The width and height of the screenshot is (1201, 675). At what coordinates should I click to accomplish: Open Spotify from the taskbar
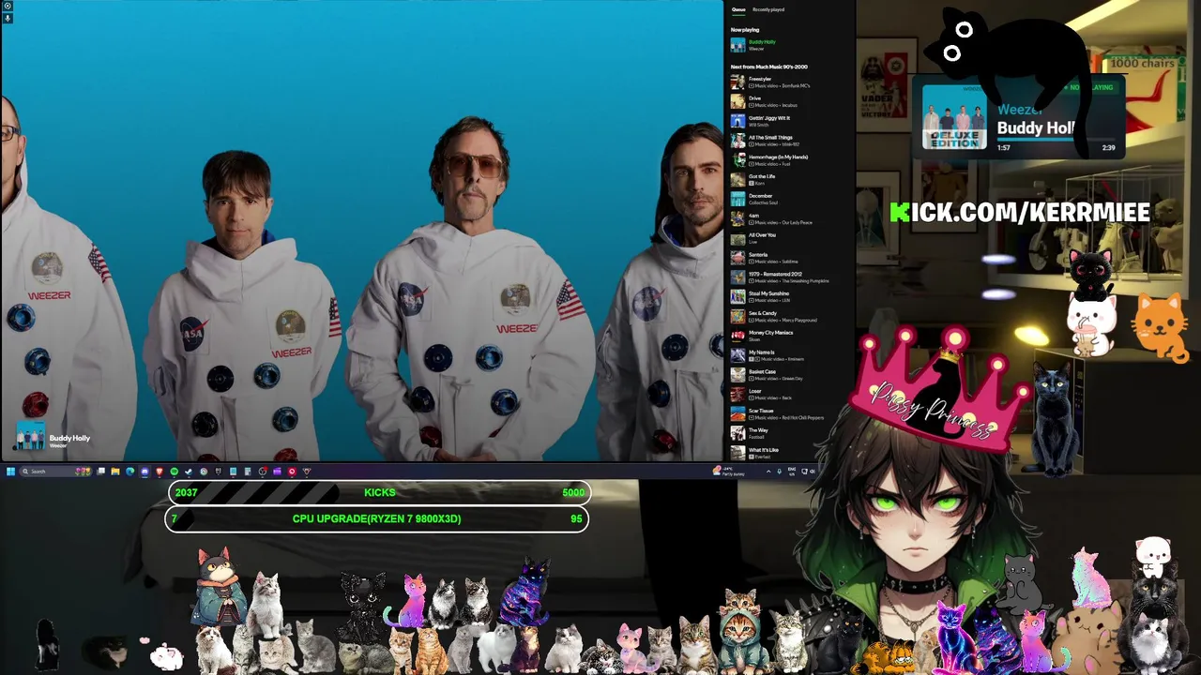(175, 472)
